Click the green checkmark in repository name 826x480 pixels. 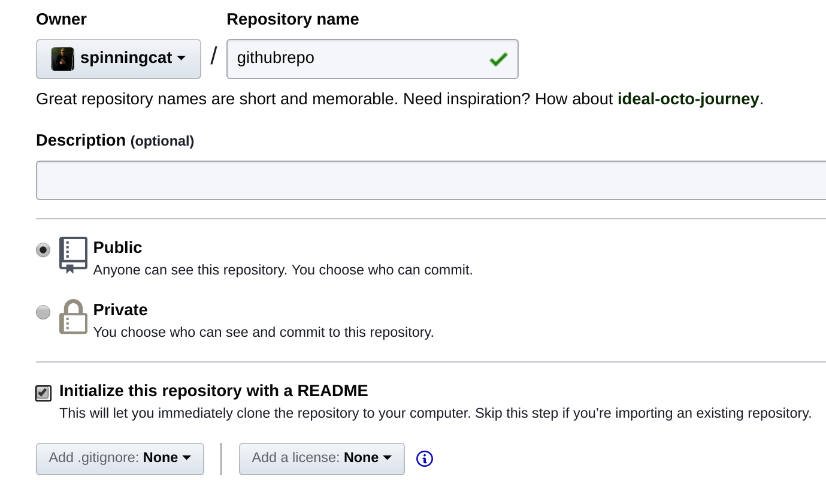pos(498,59)
